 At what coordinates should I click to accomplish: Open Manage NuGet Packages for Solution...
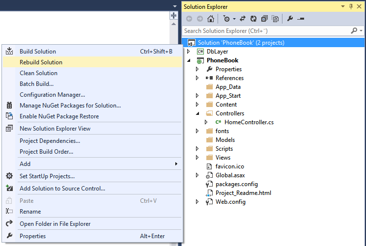[x=92, y=106]
